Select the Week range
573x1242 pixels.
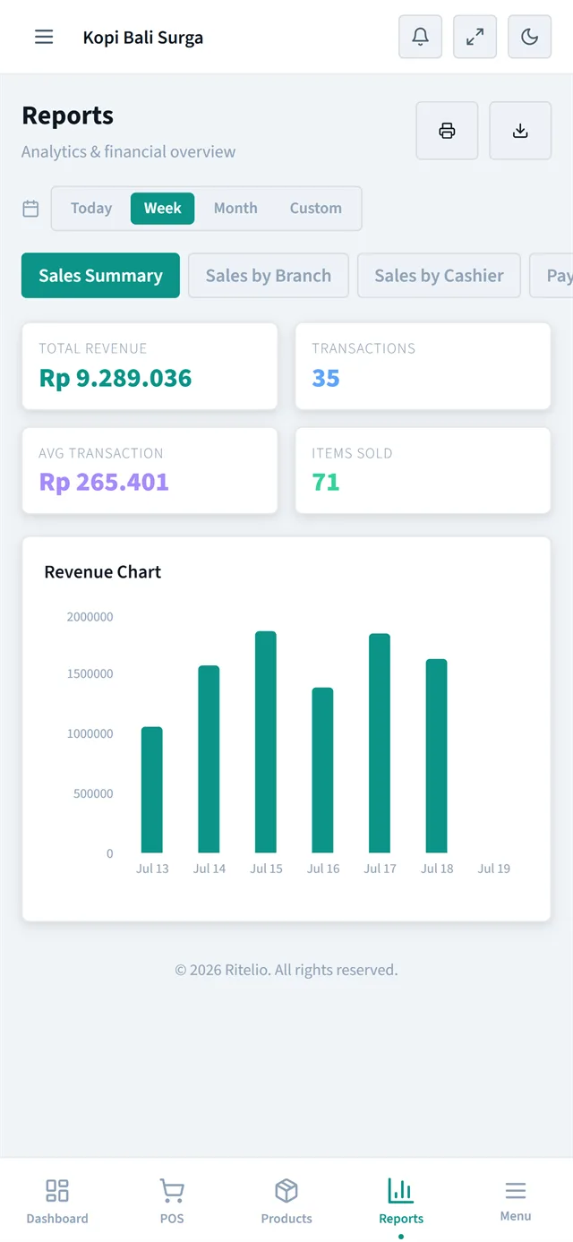162,208
